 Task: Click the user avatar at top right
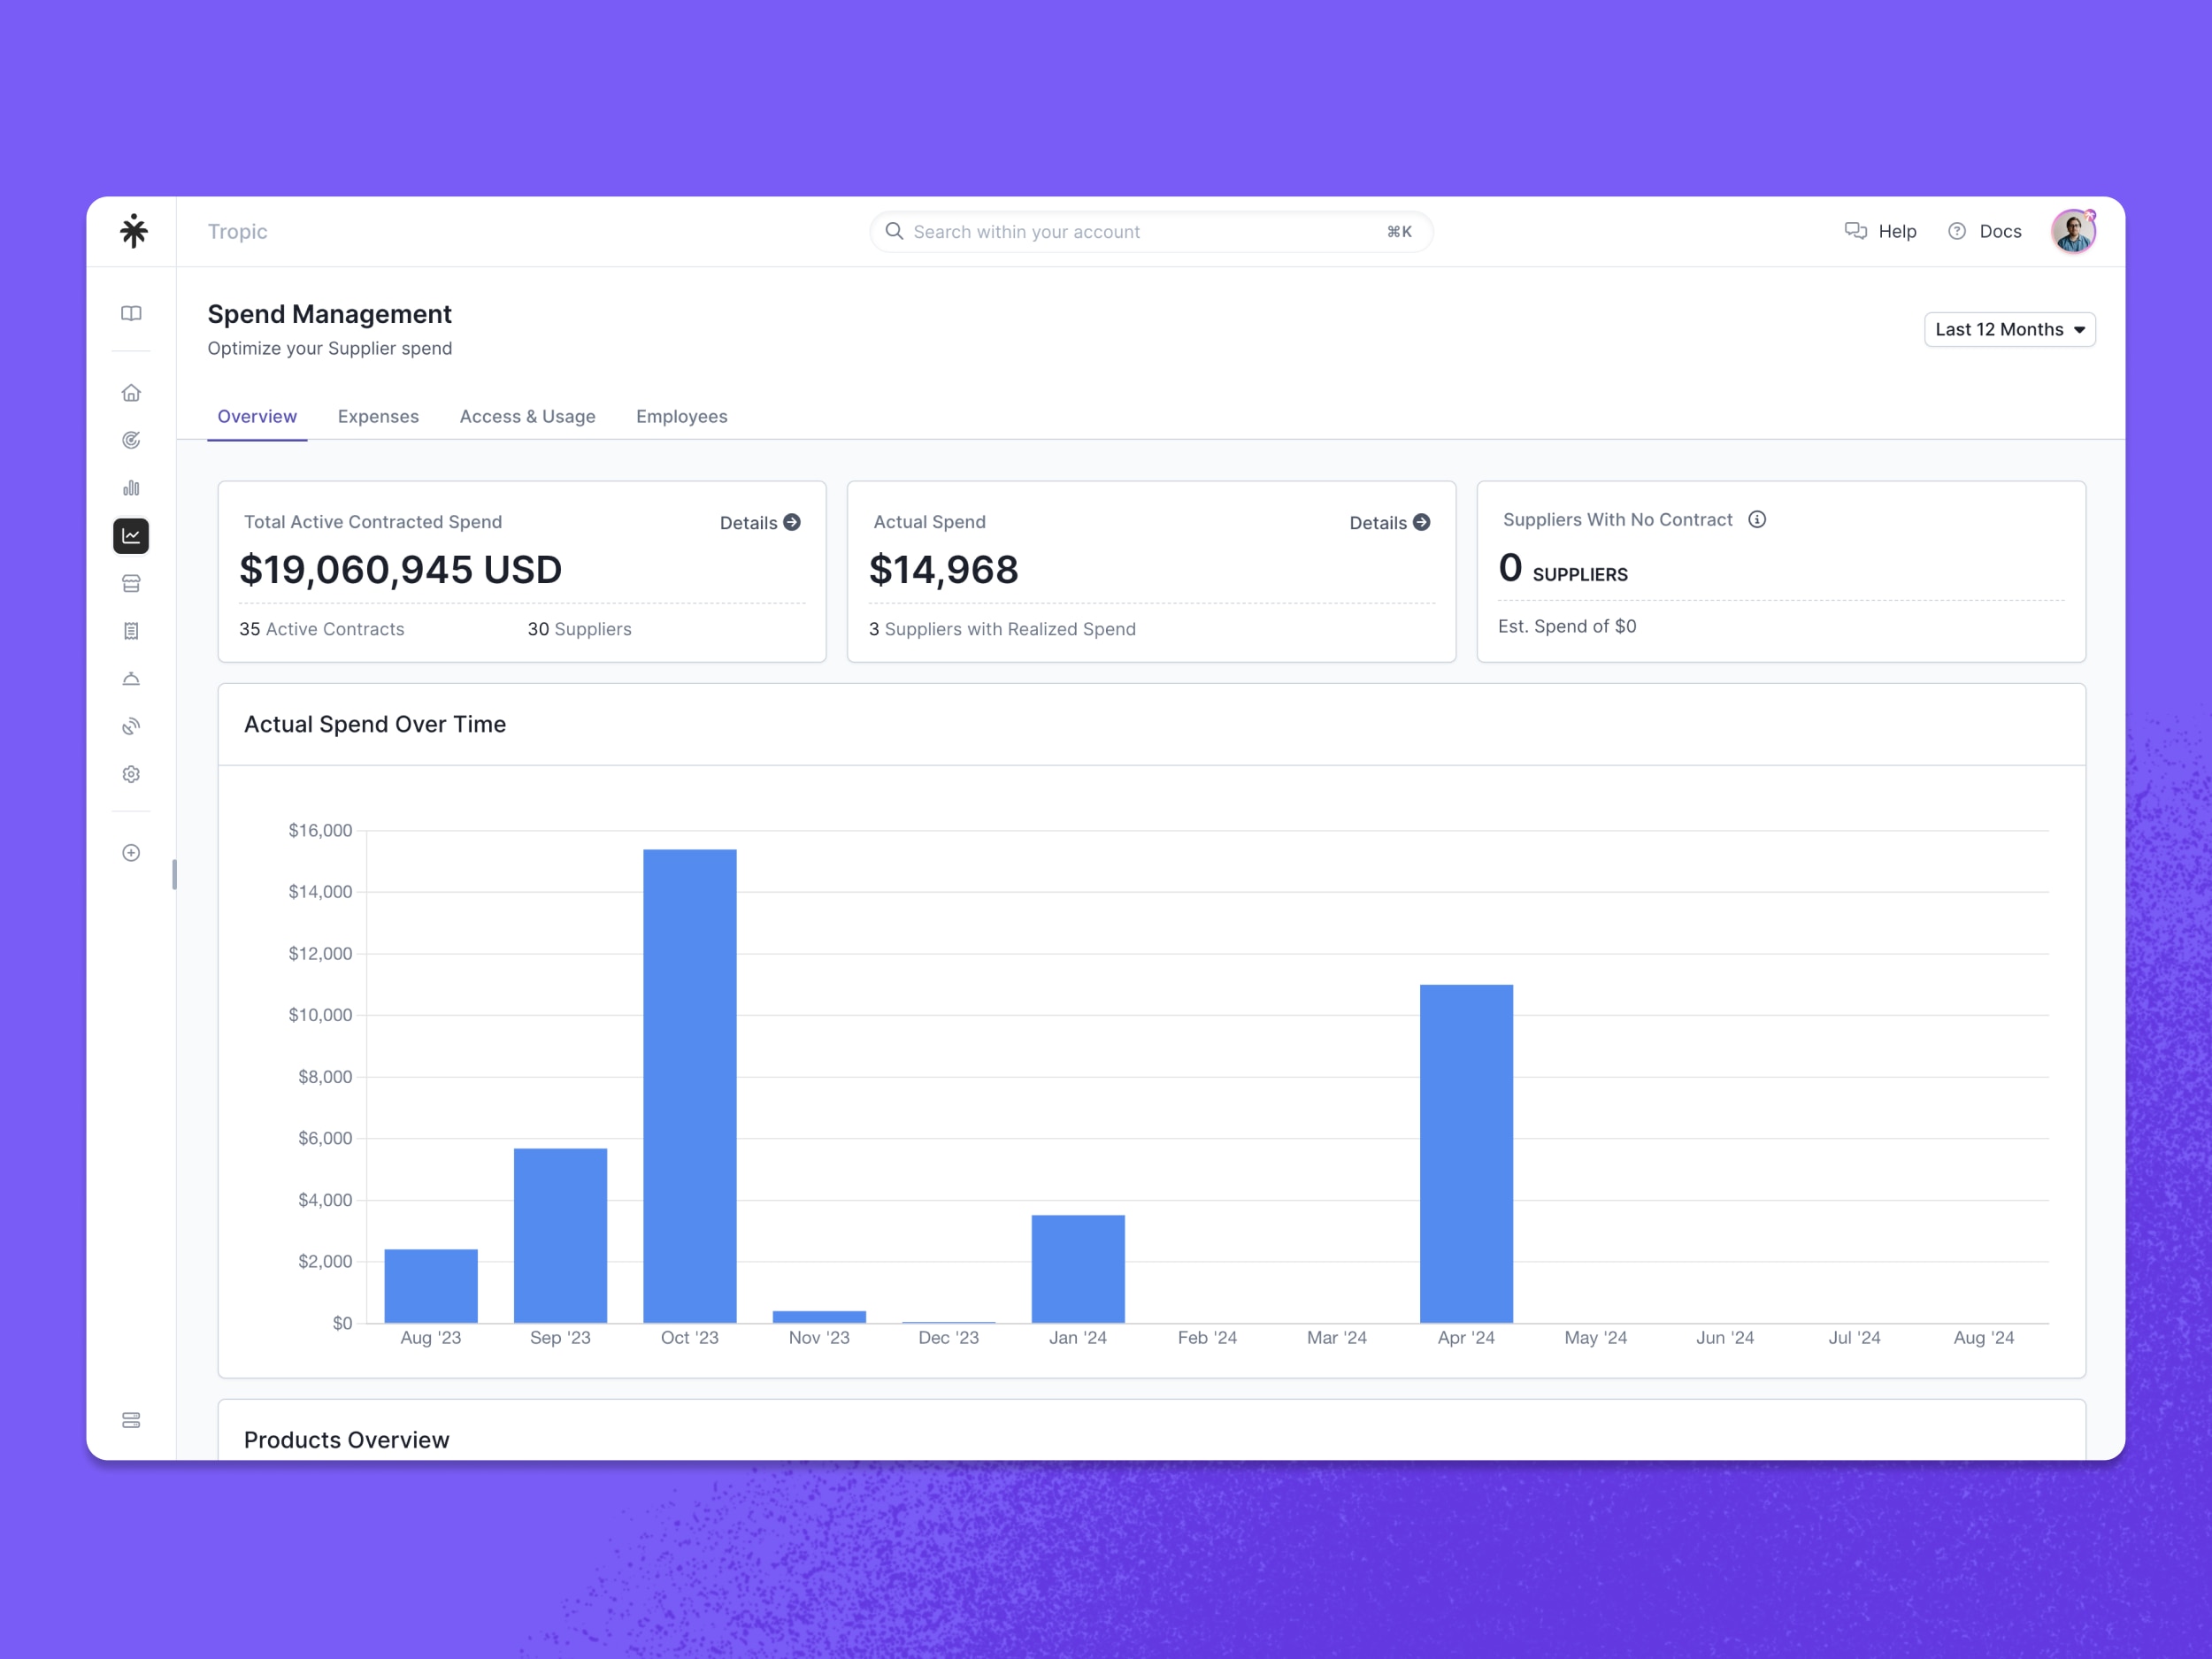point(2073,231)
